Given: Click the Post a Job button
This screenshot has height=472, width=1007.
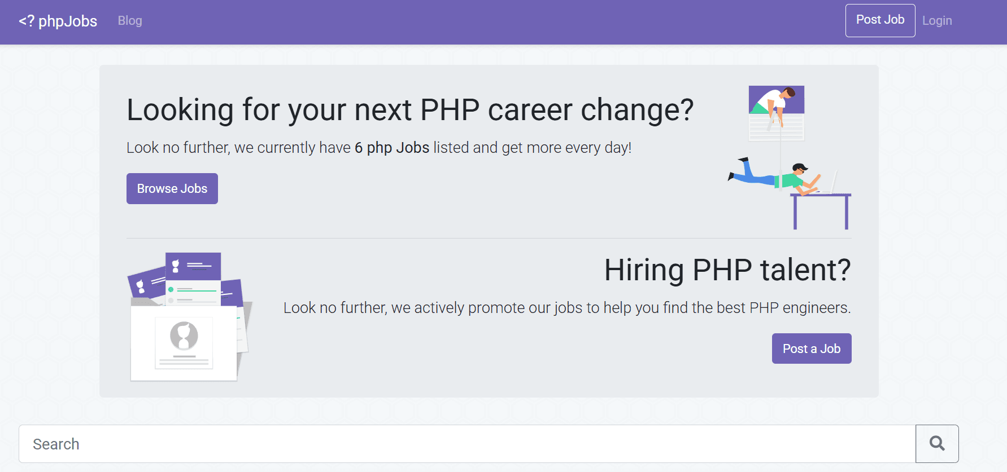Looking at the screenshot, I should point(811,349).
